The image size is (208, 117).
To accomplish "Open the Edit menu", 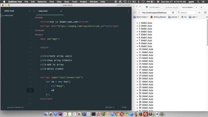I will click(32, 2).
